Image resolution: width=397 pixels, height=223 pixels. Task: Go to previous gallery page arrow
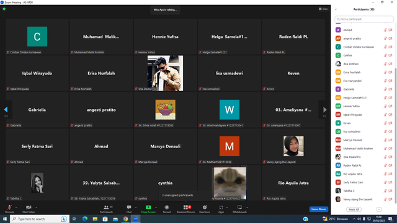[x=6, y=110]
